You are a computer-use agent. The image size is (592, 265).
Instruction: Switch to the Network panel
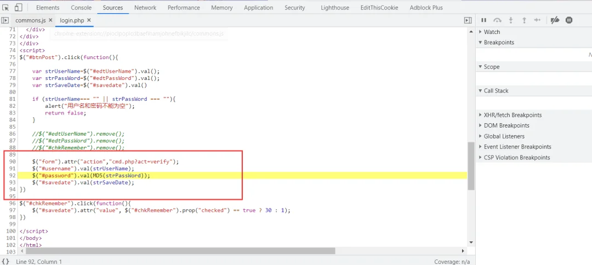pyautogui.click(x=145, y=8)
